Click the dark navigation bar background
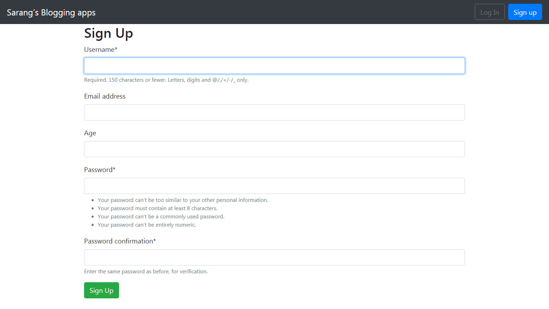 pyautogui.click(x=274, y=12)
